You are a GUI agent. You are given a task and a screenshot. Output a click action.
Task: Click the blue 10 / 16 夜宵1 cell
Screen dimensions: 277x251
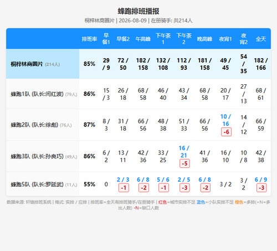225,120
